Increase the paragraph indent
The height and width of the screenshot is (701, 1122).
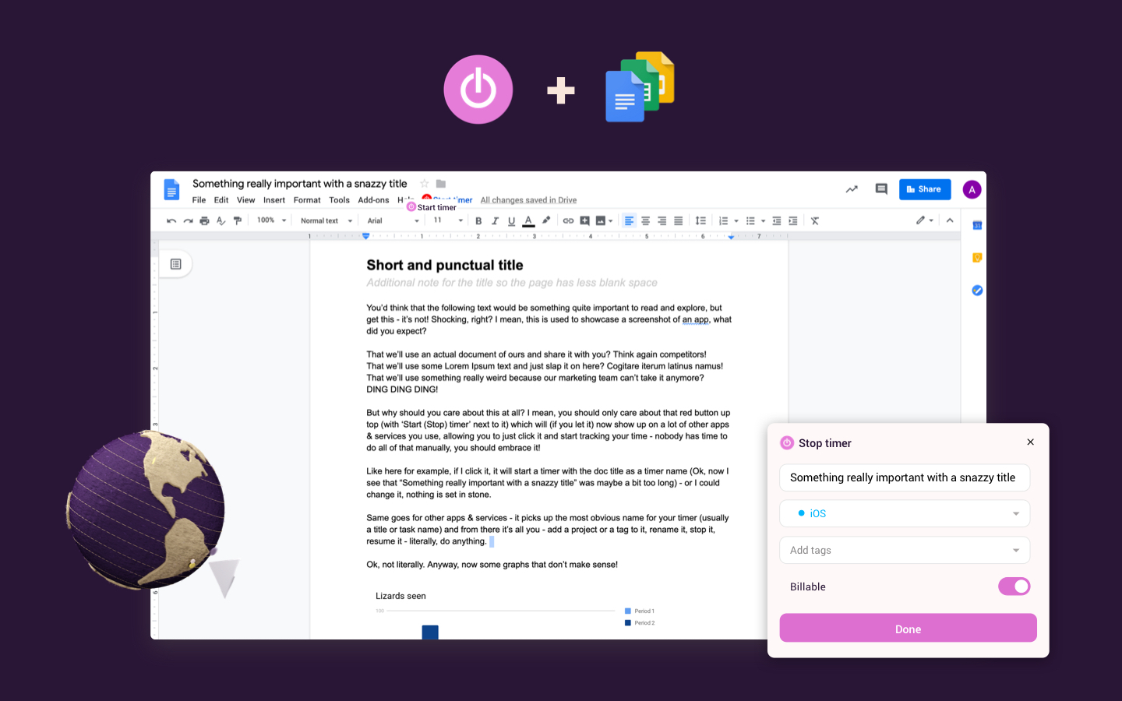pos(793,221)
